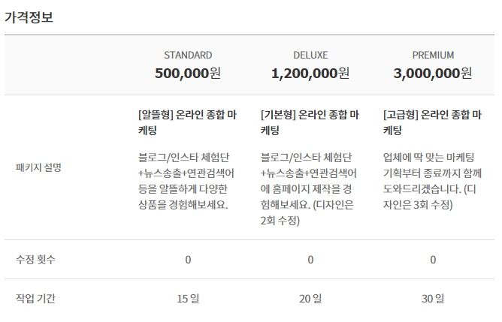Click the 수정 횟수 row label

[x=35, y=260]
